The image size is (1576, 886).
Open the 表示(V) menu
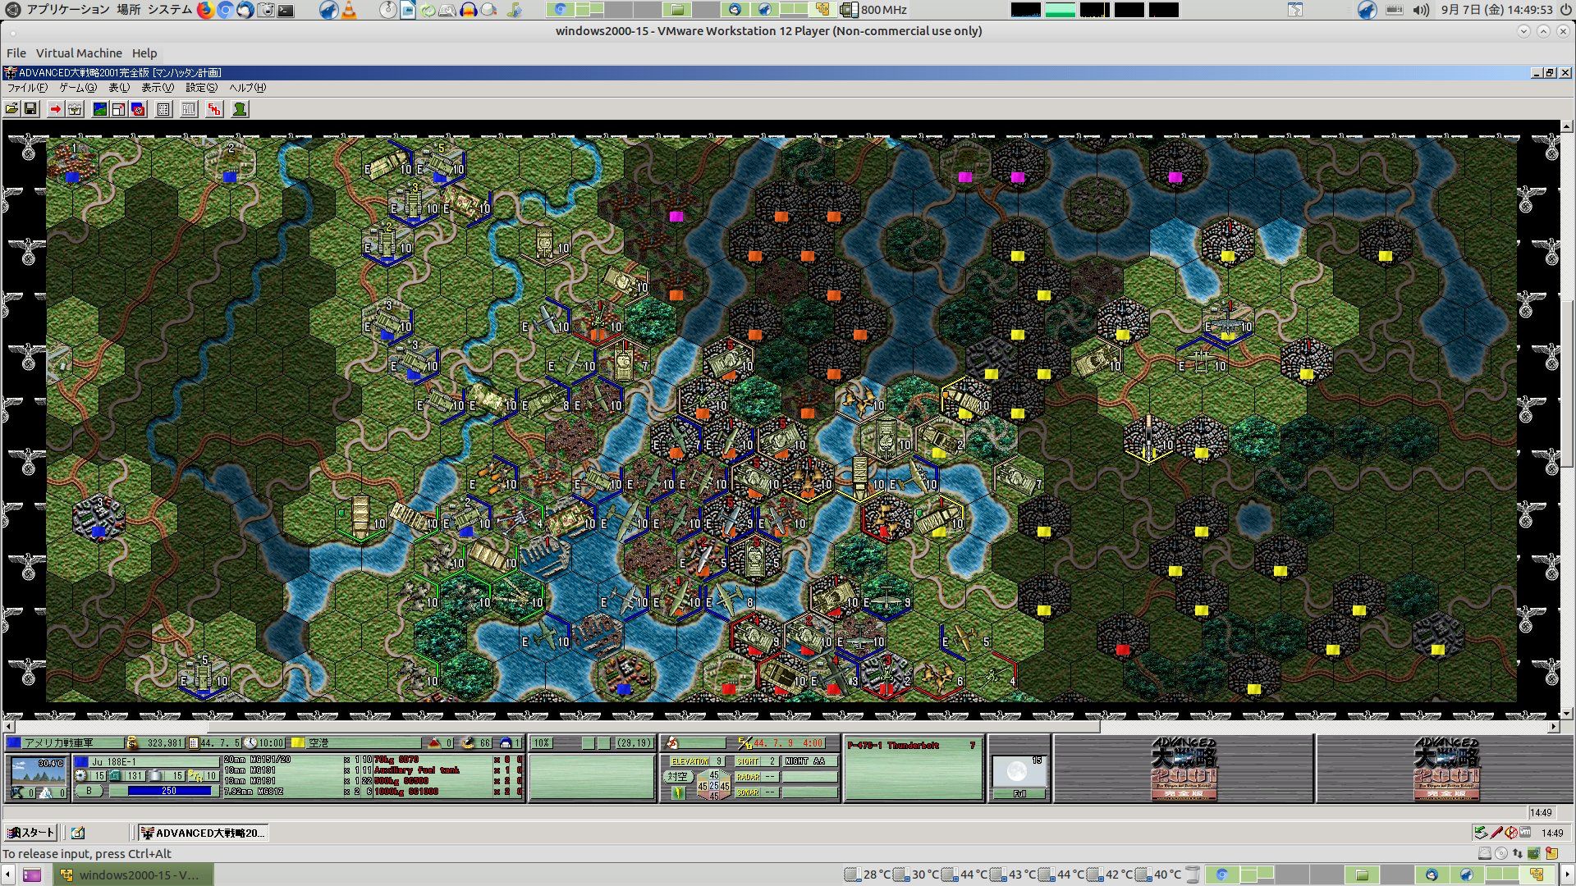pyautogui.click(x=158, y=88)
